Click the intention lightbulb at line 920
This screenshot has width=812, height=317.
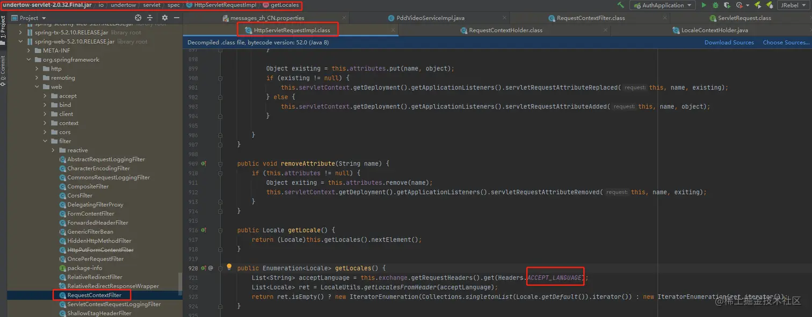[229, 267]
